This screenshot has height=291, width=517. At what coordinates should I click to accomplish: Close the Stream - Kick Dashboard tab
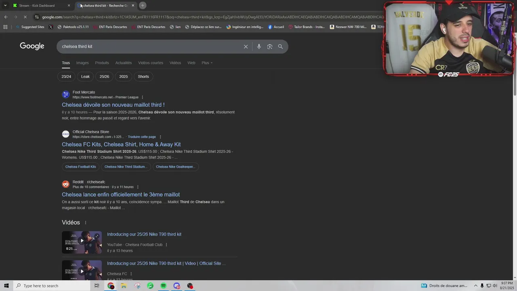click(x=69, y=5)
